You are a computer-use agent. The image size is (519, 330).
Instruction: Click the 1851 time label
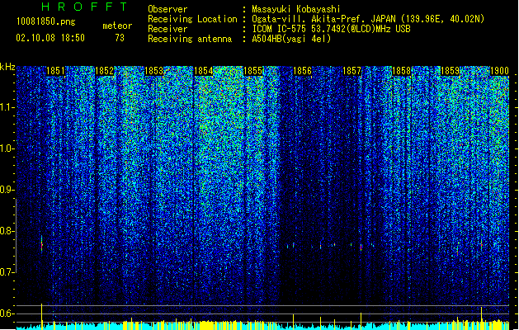pyautogui.click(x=55, y=71)
